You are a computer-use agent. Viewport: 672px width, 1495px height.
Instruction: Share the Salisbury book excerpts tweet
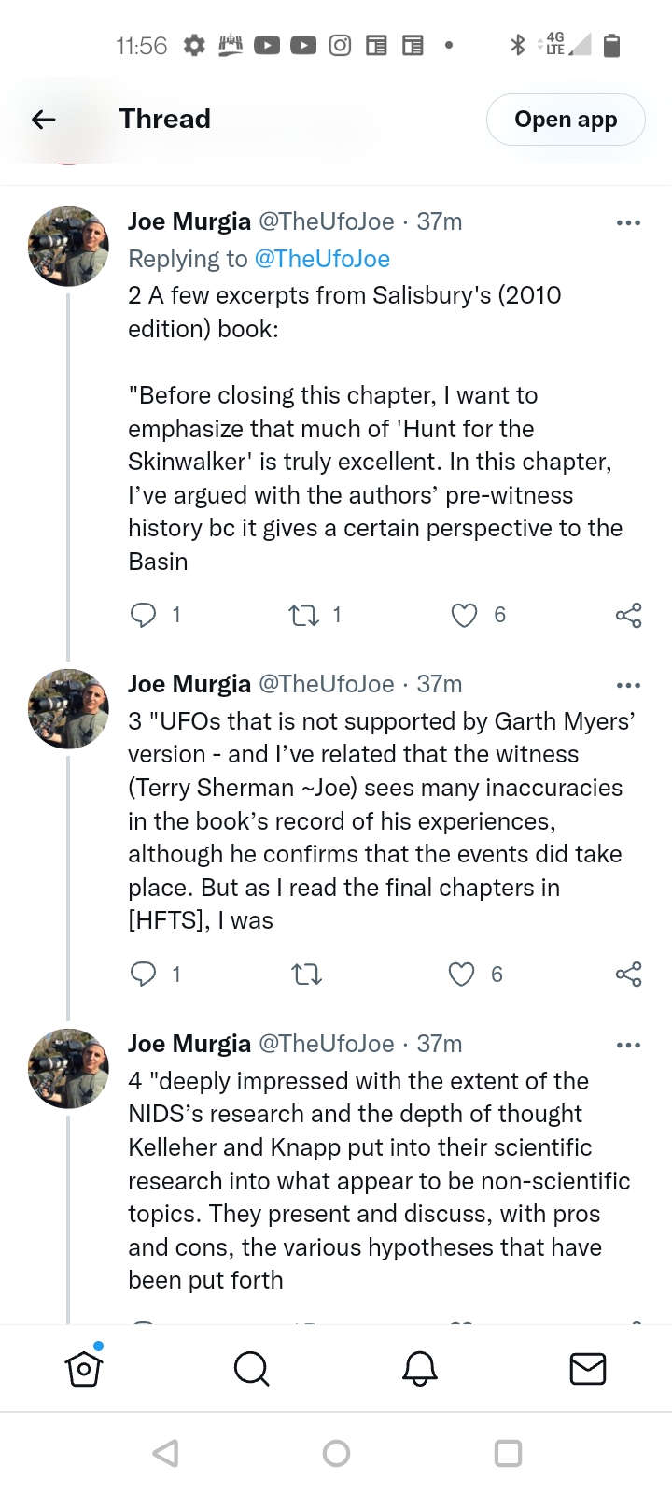[628, 615]
